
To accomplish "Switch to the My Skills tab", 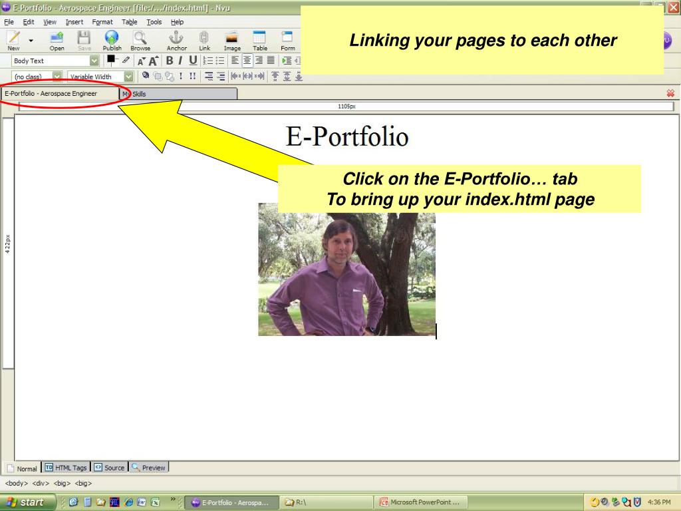I will pyautogui.click(x=178, y=94).
